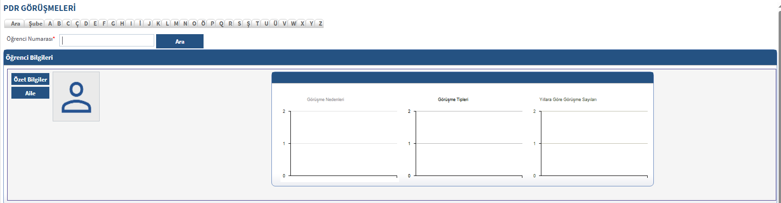The height and width of the screenshot is (203, 781).
Task: Focus the Öğrenci Numarası input field
Action: [107, 41]
